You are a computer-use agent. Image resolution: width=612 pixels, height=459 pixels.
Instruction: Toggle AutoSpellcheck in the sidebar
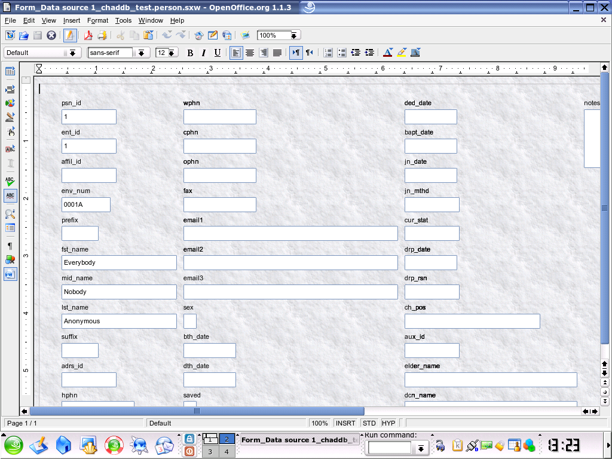click(10, 195)
